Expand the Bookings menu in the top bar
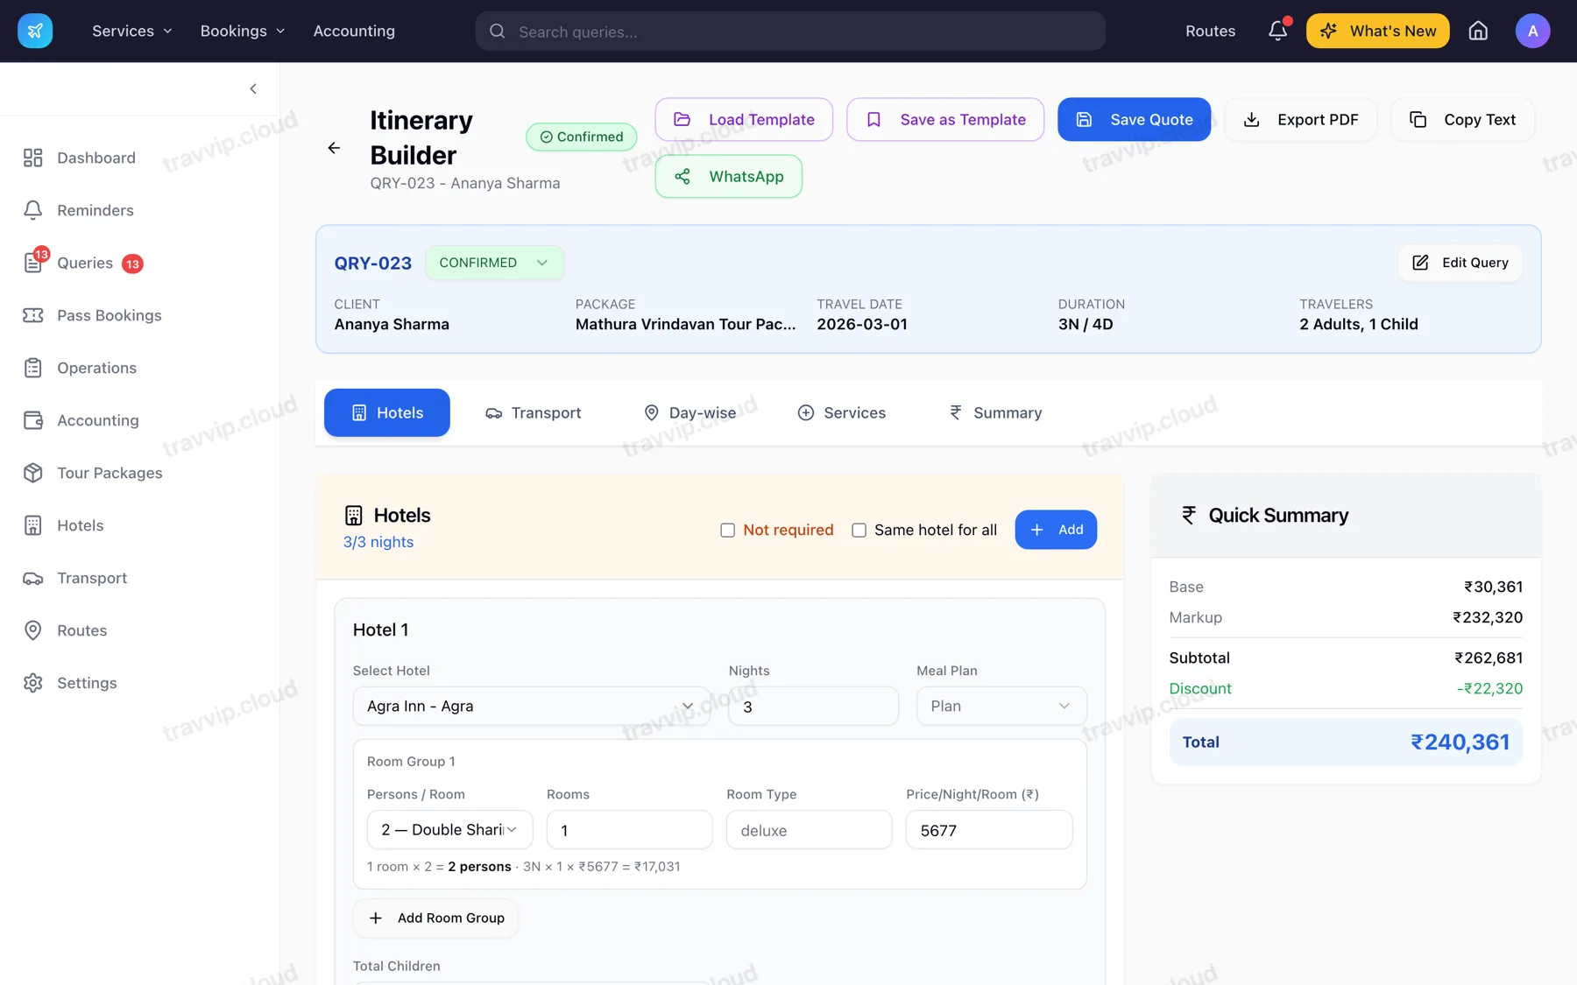 (243, 31)
